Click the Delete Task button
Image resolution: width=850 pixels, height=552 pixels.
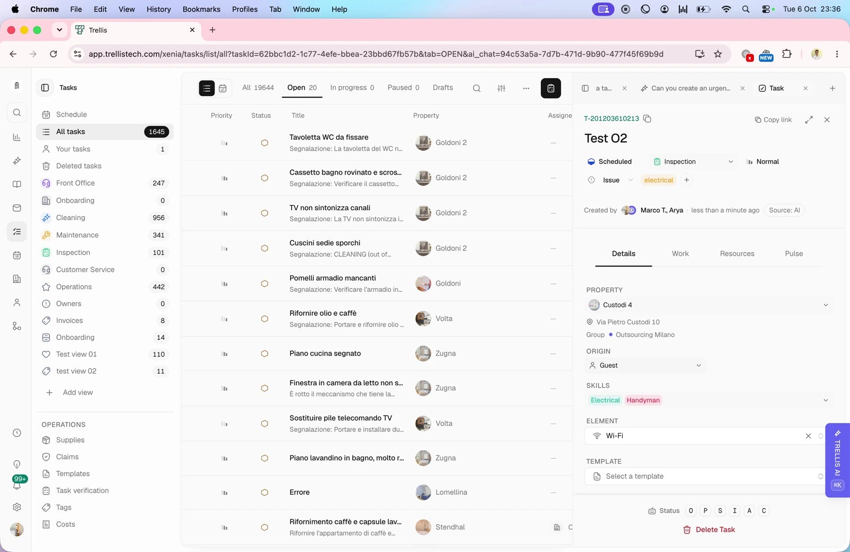point(709,530)
